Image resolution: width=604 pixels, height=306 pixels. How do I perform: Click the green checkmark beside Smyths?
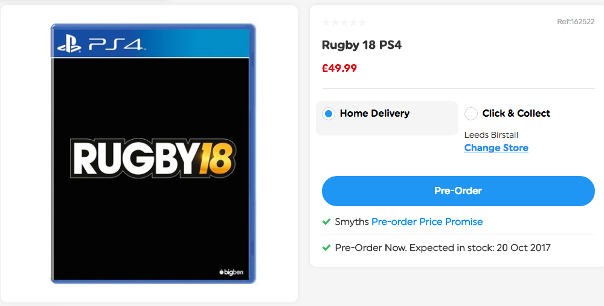(x=326, y=222)
